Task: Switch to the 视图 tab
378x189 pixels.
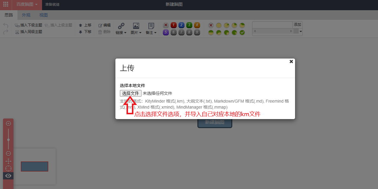Action: (43, 15)
